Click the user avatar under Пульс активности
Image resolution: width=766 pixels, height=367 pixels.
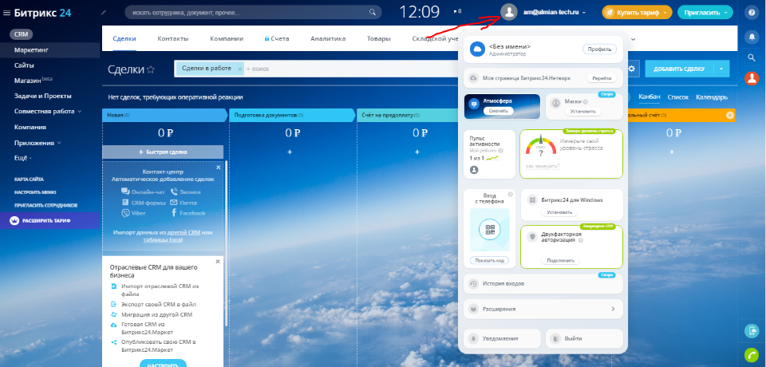coord(474,170)
